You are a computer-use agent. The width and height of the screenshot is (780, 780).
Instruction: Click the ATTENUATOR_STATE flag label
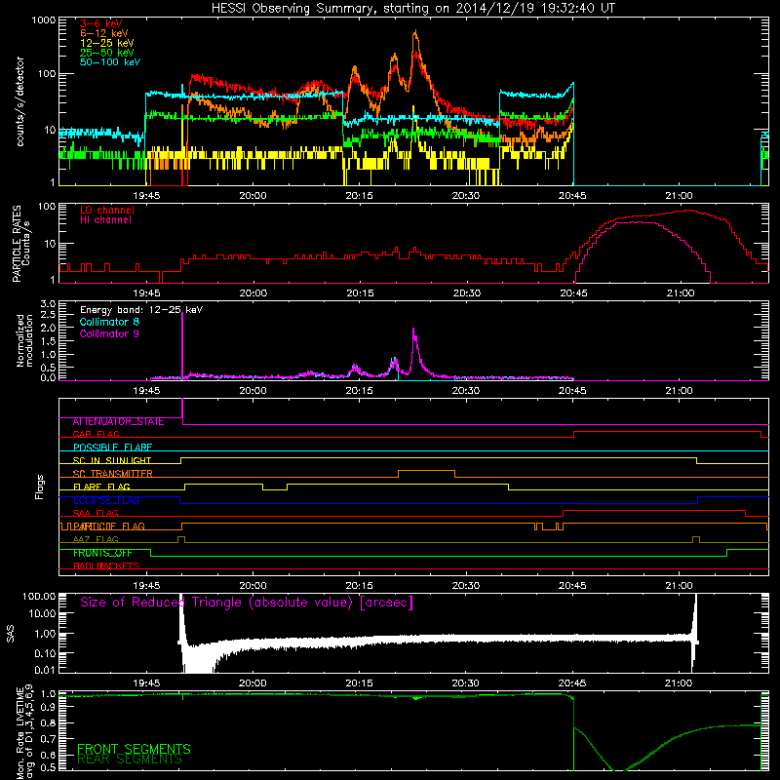pyautogui.click(x=118, y=421)
